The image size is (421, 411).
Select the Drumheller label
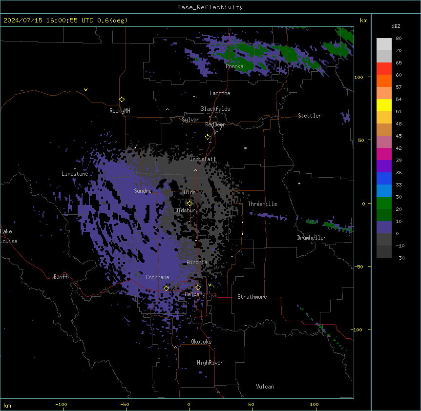pyautogui.click(x=312, y=238)
